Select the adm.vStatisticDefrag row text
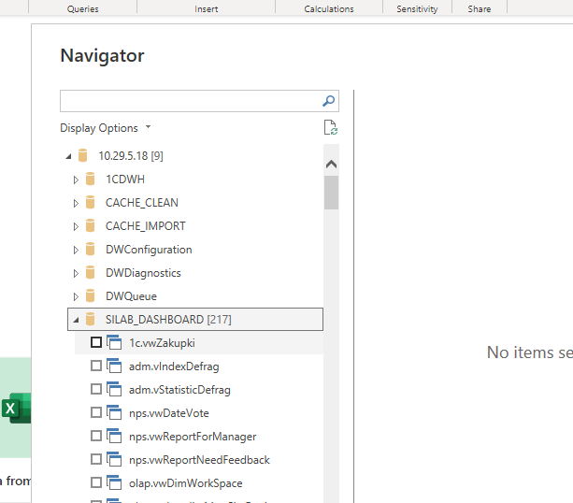573x503 pixels. point(179,390)
